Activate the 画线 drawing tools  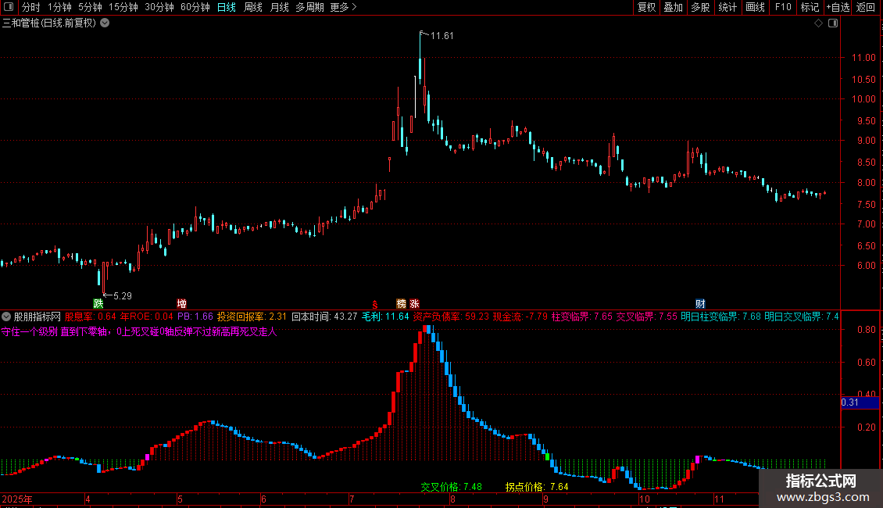pyautogui.click(x=755, y=7)
